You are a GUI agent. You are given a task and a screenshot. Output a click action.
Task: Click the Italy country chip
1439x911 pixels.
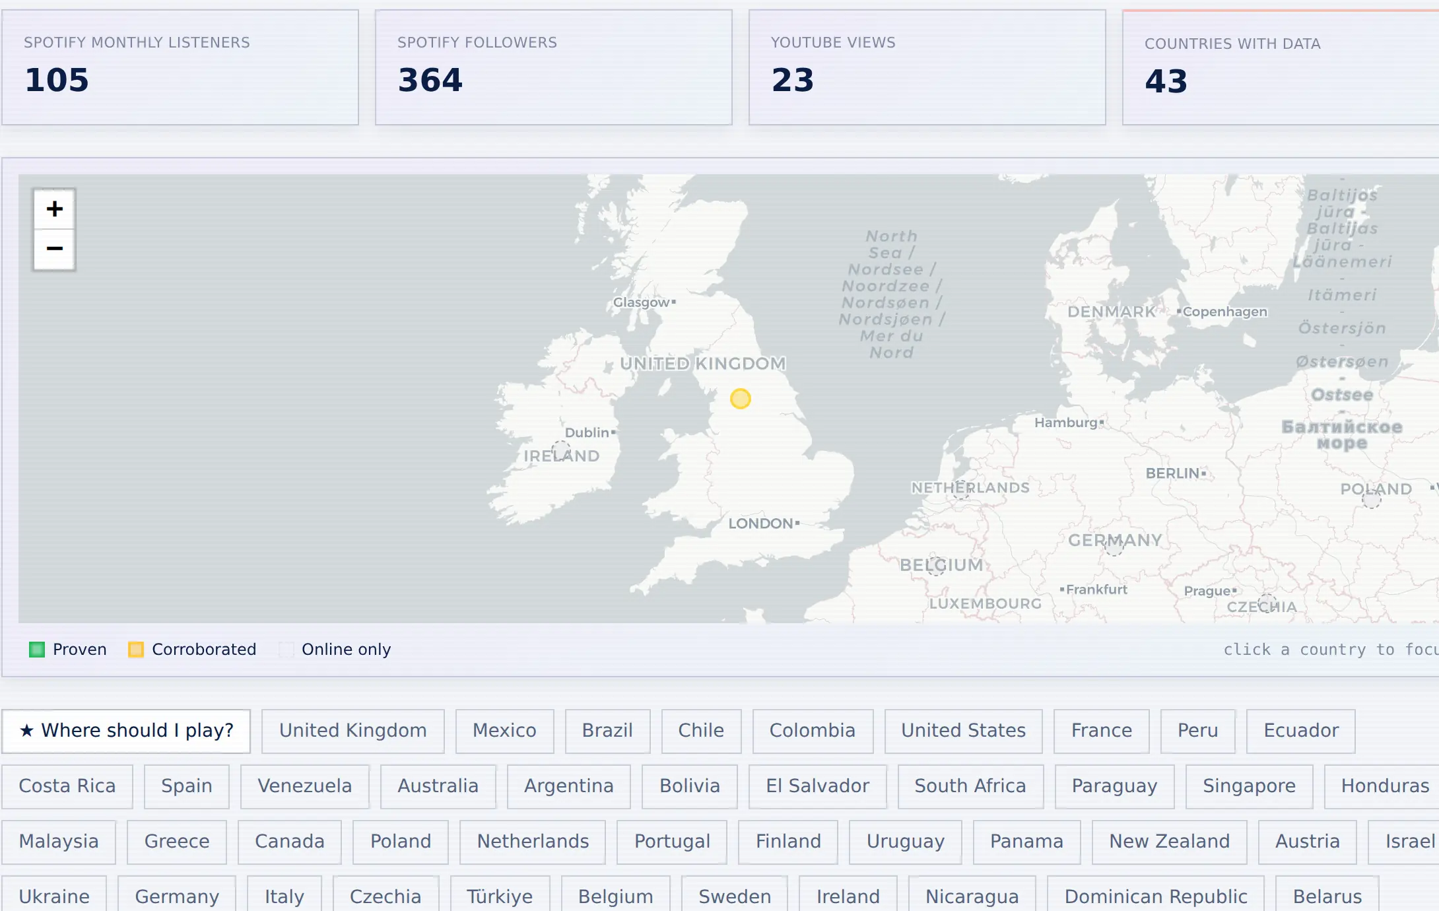284,894
